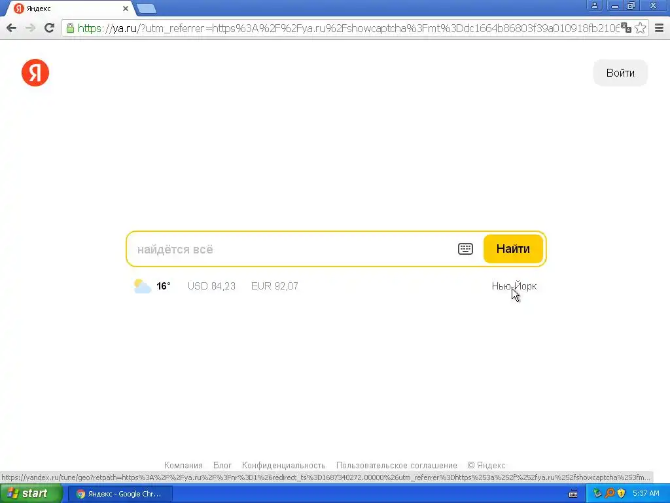670x503 pixels.
Task: Open the Windows start menu
Action: click(x=31, y=494)
